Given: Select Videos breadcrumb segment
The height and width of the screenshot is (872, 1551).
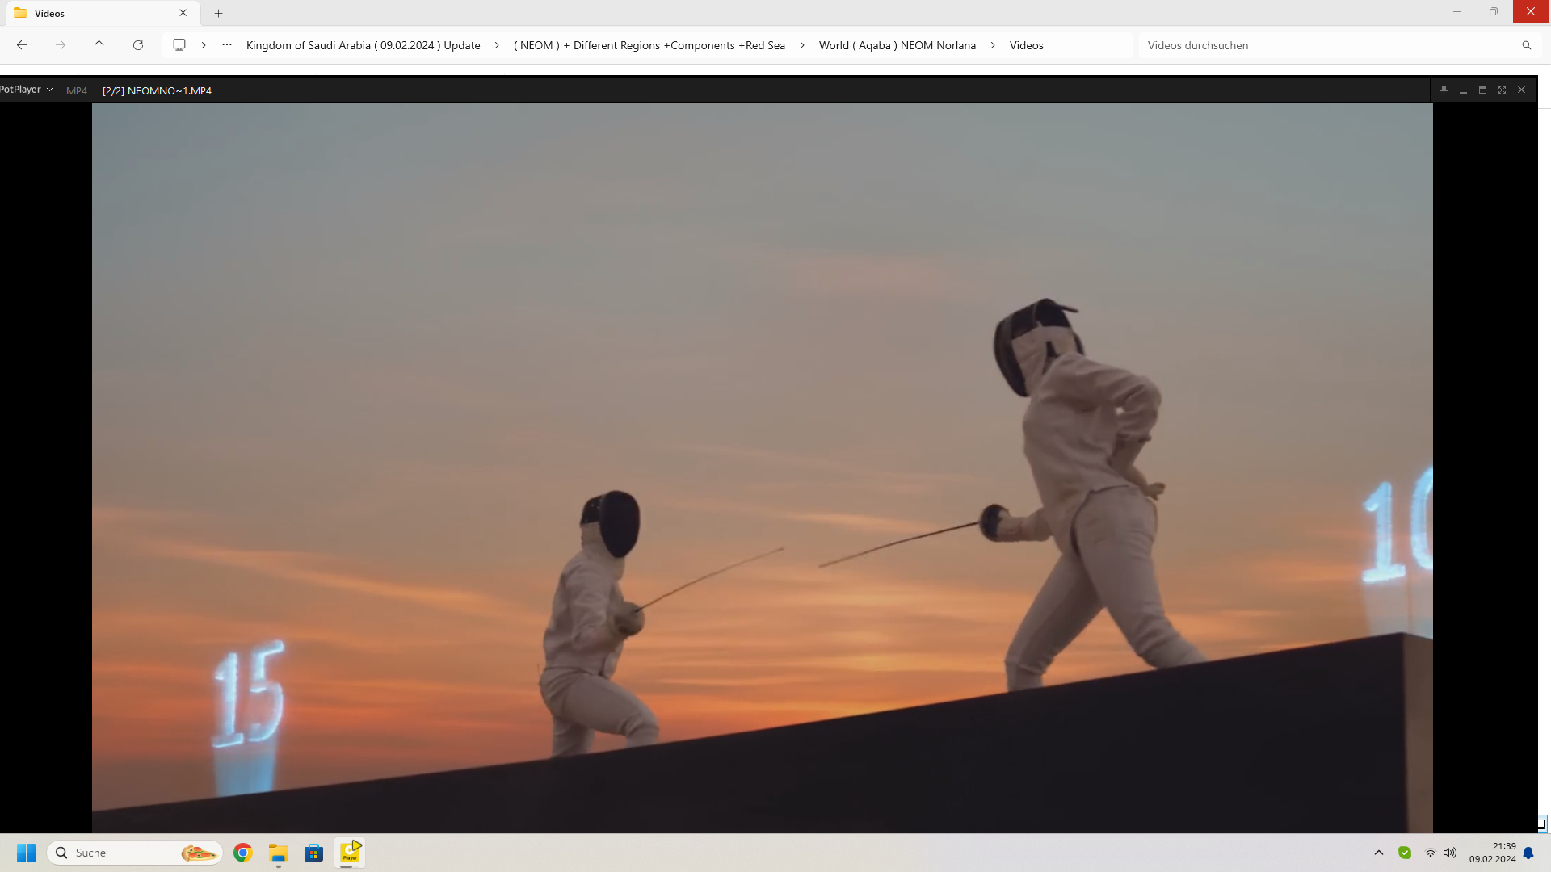Looking at the screenshot, I should tap(1026, 45).
